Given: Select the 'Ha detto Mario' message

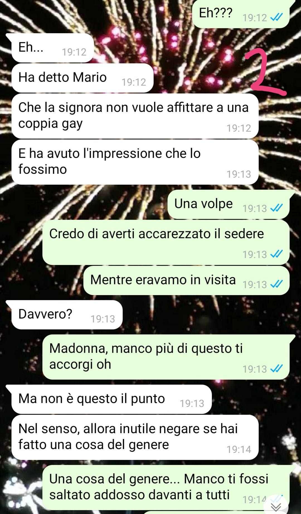Looking at the screenshot, I should pos(82,78).
